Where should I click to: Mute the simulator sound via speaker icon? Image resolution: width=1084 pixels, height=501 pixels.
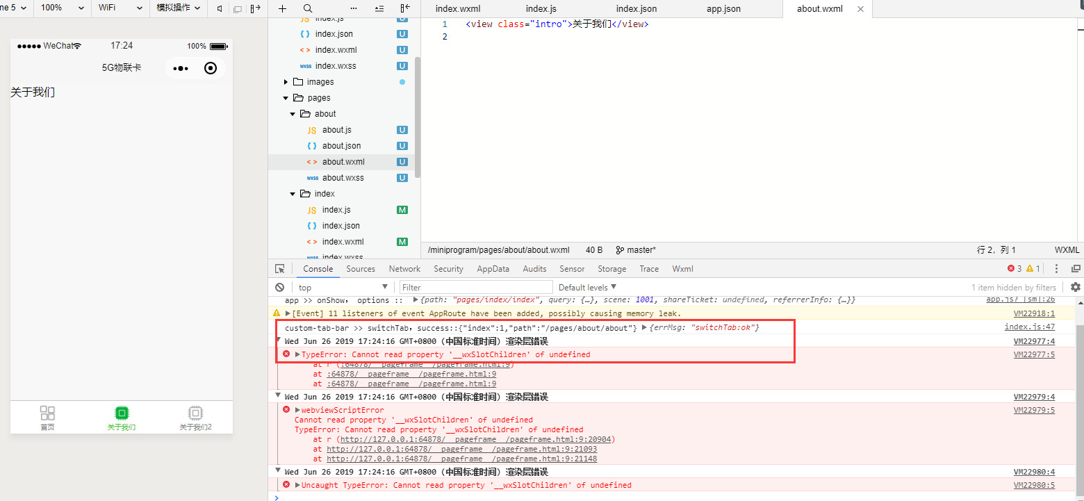point(220,8)
